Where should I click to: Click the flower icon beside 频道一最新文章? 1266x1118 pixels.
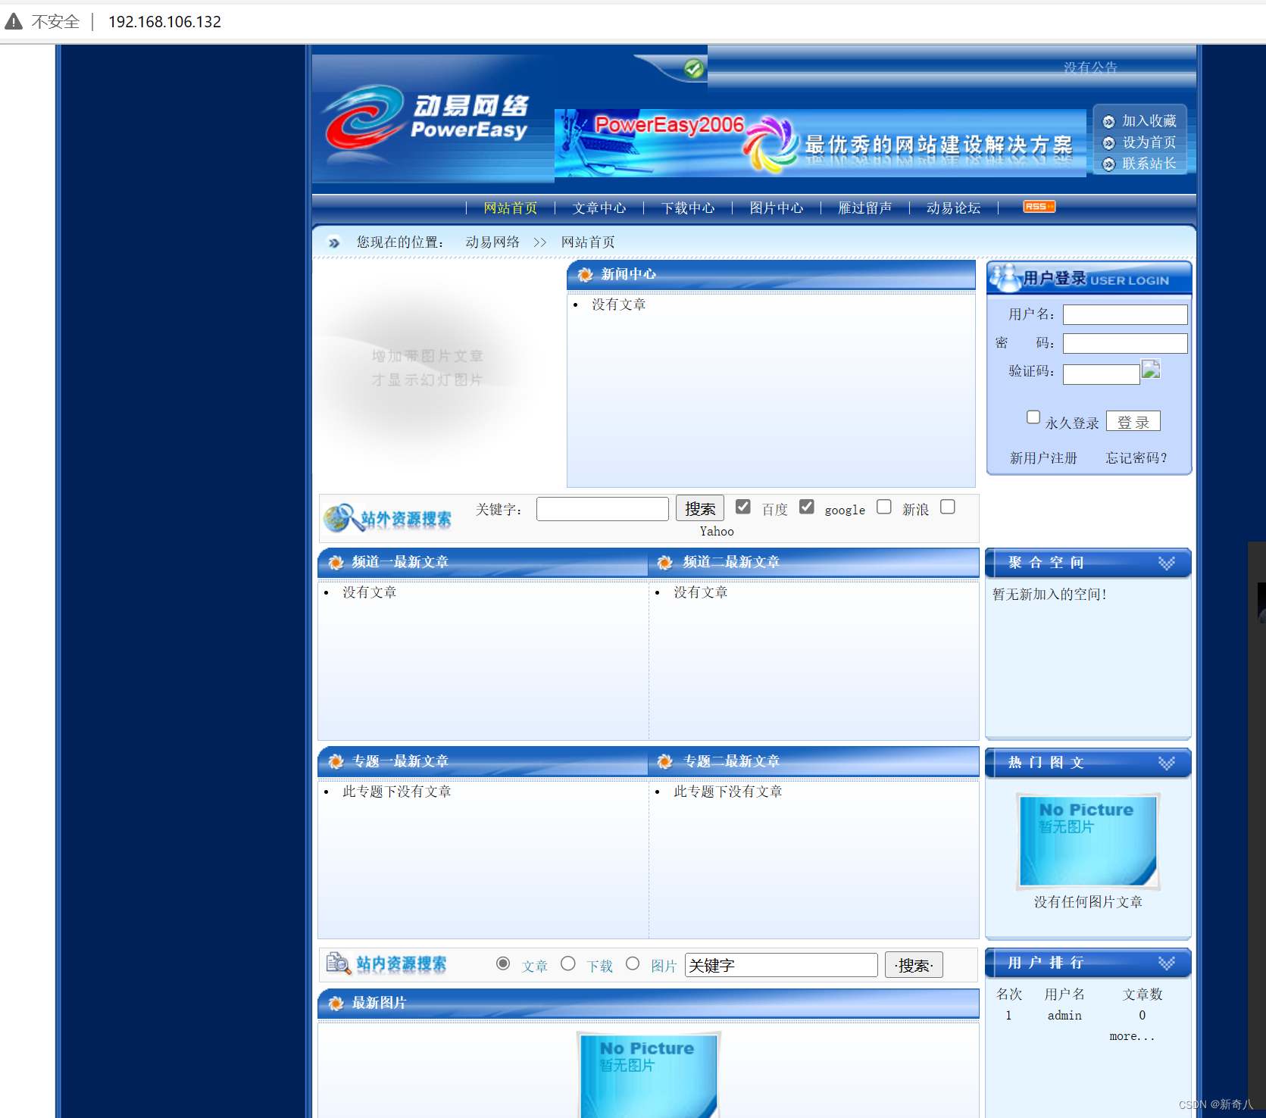[336, 562]
